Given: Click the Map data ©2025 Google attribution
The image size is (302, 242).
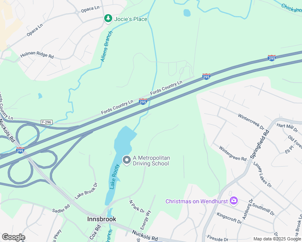Looking at the screenshot, I should pyautogui.click(x=277, y=239).
